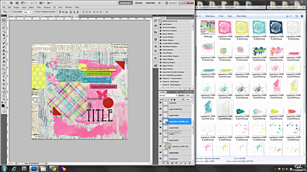
Task: Select the History Brush tool
Action: click(x=4, y=54)
